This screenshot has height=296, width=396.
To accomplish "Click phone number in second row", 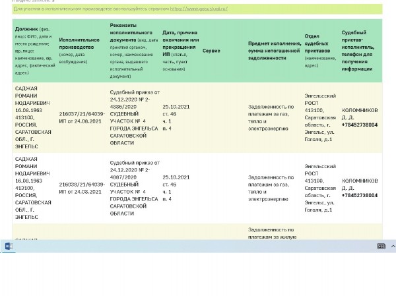I will (x=360, y=195).
